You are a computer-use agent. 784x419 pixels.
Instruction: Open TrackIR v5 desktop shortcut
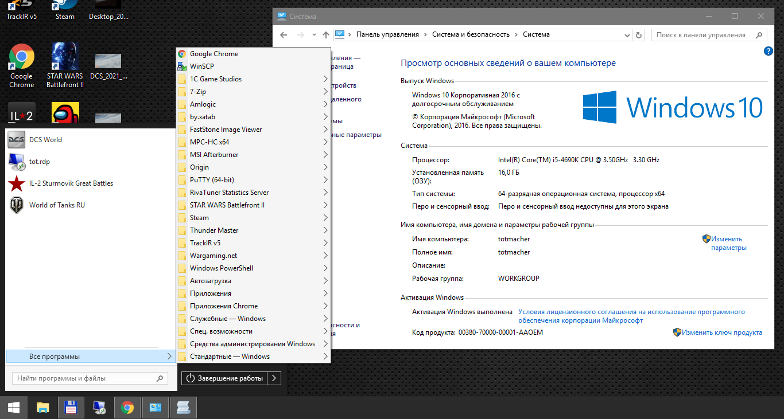(21, 10)
